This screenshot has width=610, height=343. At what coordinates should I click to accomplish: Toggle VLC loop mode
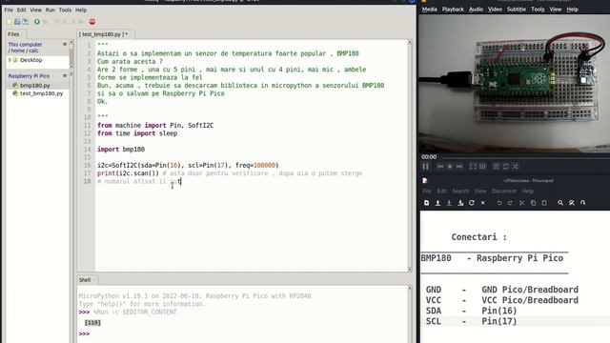506,167
